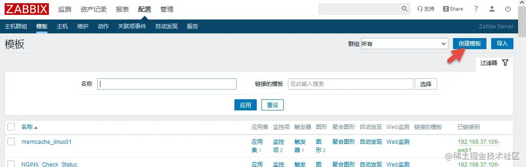Open the Zabbix Share link
This screenshot has height=167, width=526.
click(453, 9)
